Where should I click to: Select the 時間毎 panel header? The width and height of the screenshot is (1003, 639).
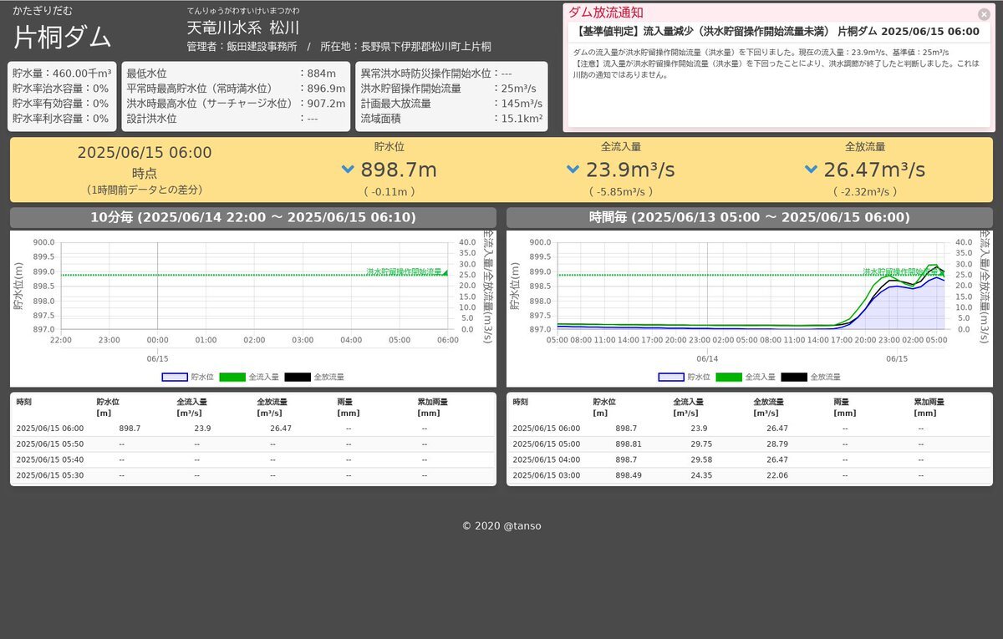tap(749, 218)
